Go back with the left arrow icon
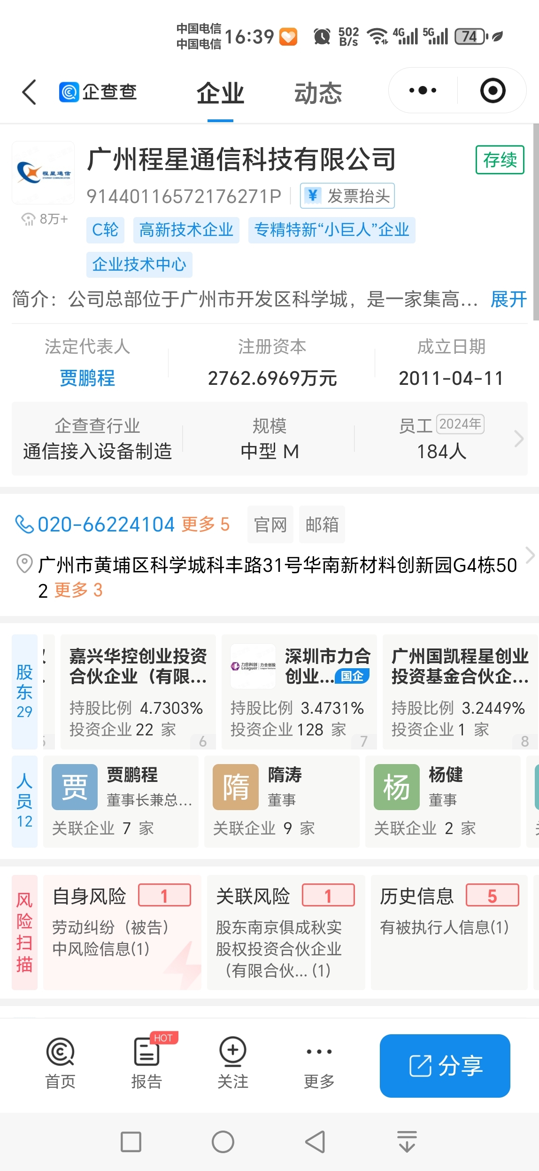The image size is (539, 1171). [x=29, y=92]
